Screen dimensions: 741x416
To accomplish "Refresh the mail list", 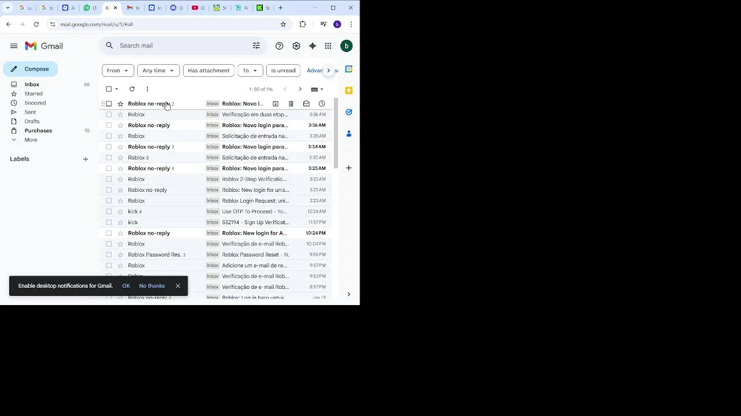I will [132, 89].
